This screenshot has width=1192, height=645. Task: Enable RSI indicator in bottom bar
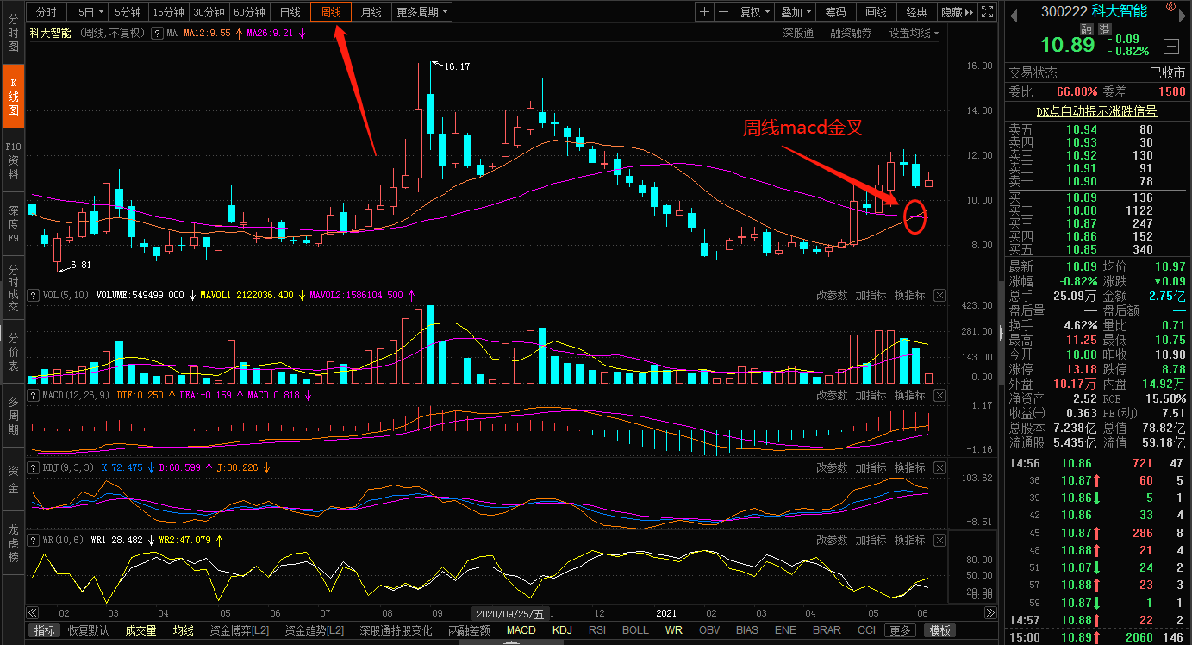tap(597, 630)
